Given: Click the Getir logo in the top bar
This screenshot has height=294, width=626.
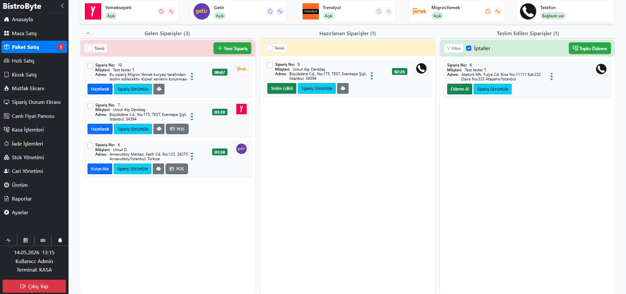Looking at the screenshot, I should tap(202, 11).
